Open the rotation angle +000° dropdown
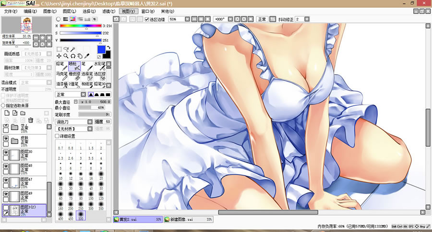The width and height of the screenshot is (432, 232). (x=230, y=19)
